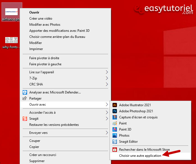Click the Microsoft Defender shield icon

(x=25, y=92)
